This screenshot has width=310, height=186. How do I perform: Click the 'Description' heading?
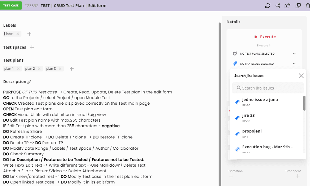15,82
